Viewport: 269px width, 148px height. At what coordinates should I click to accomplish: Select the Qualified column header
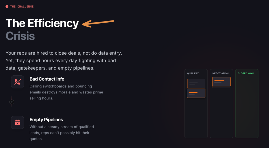[x=193, y=73]
